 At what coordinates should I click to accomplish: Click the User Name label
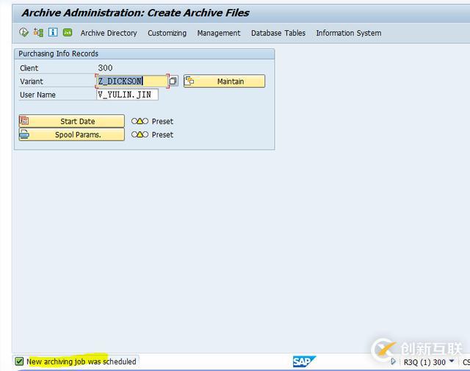click(37, 95)
